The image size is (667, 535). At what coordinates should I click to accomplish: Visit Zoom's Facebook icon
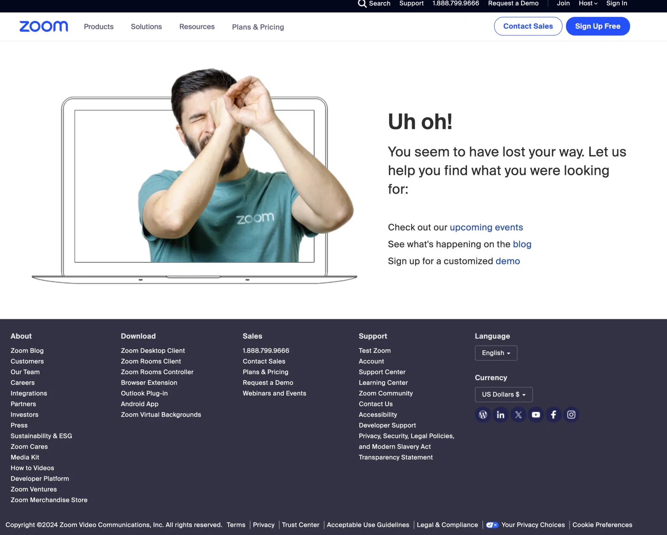[553, 415]
